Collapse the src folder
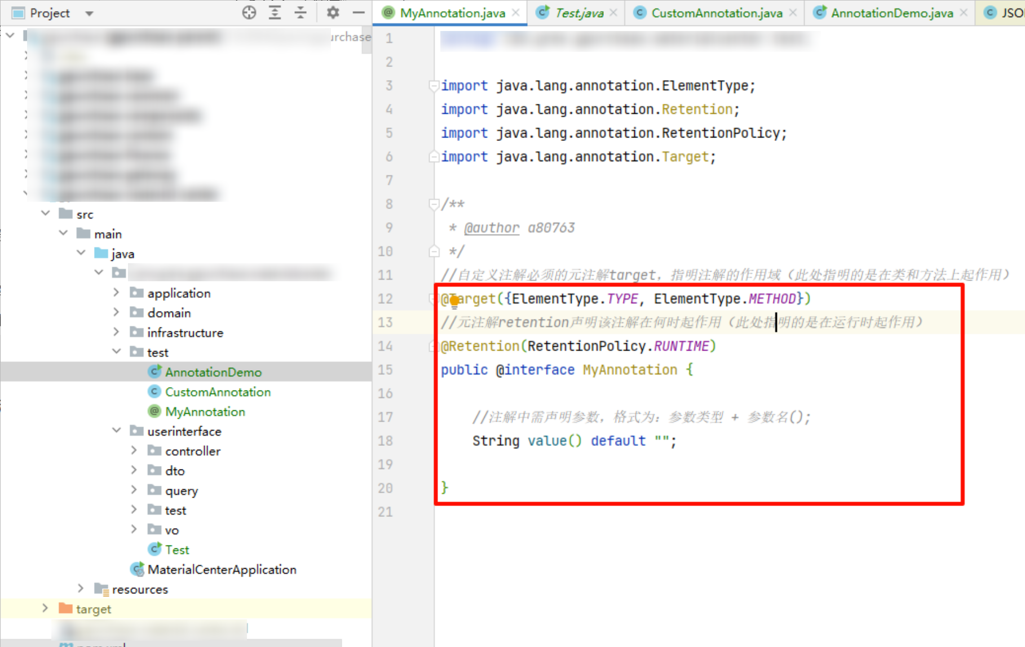 (46, 214)
